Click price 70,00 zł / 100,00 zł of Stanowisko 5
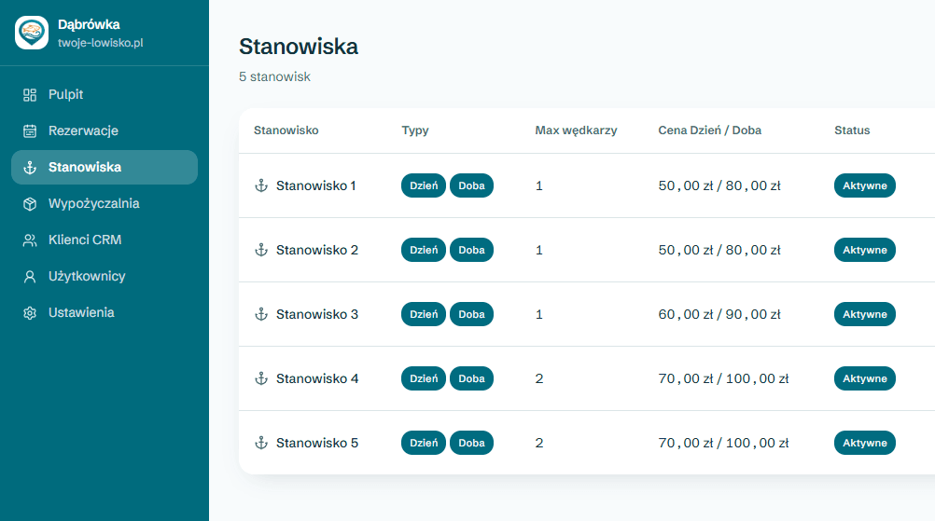Screen dimensions: 935x521 pos(723,443)
